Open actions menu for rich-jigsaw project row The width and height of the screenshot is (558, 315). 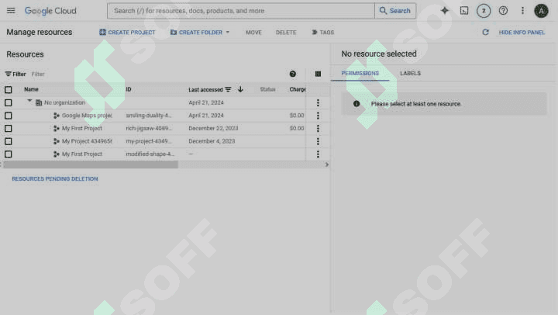pyautogui.click(x=318, y=128)
